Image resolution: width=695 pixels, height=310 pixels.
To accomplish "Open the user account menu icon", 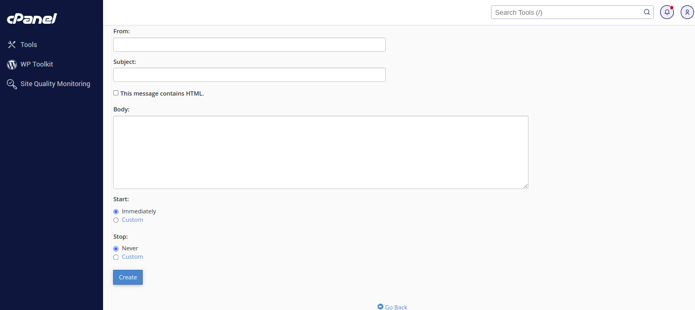I will [x=687, y=12].
